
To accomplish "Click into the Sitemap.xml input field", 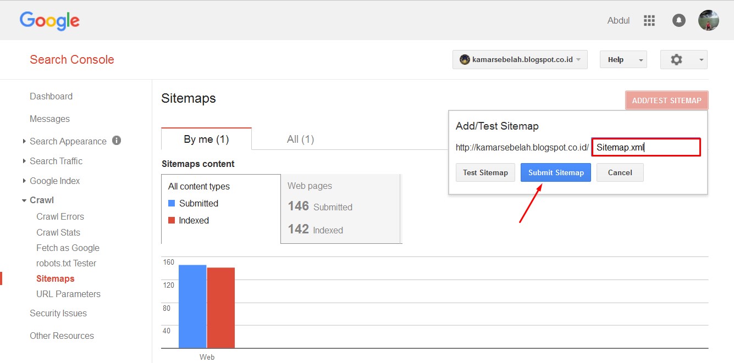I will [646, 147].
